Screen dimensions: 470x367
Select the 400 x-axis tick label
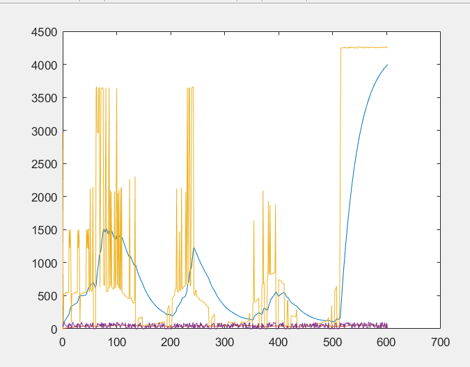(x=279, y=343)
